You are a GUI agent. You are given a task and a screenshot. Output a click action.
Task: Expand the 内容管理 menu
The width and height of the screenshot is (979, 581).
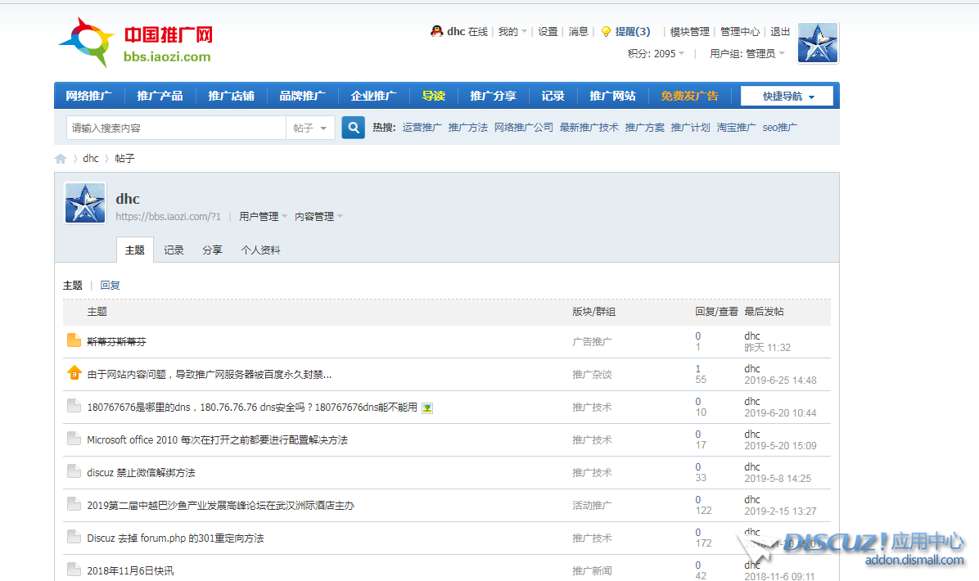[318, 217]
